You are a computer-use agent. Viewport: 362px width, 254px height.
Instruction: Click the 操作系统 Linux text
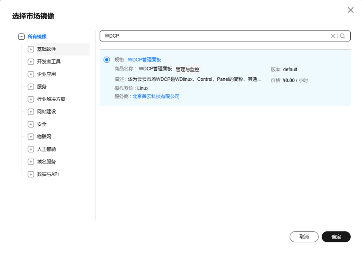[x=143, y=88]
